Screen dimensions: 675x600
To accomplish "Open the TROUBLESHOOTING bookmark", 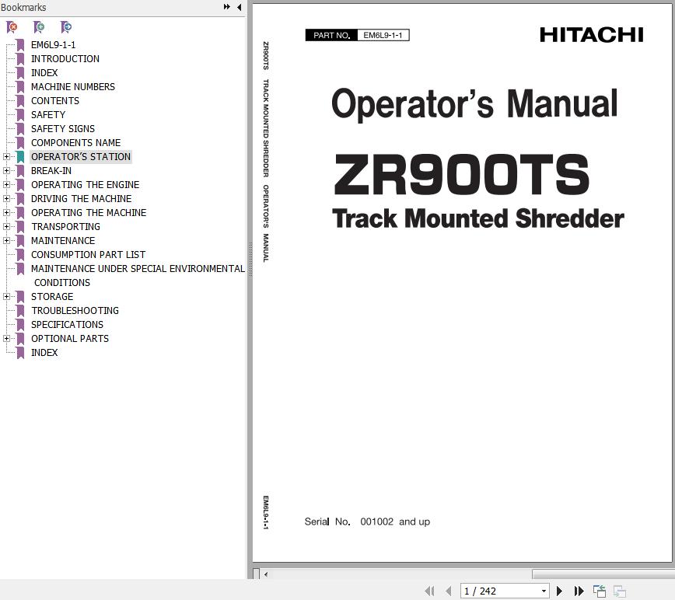I will tap(75, 311).
